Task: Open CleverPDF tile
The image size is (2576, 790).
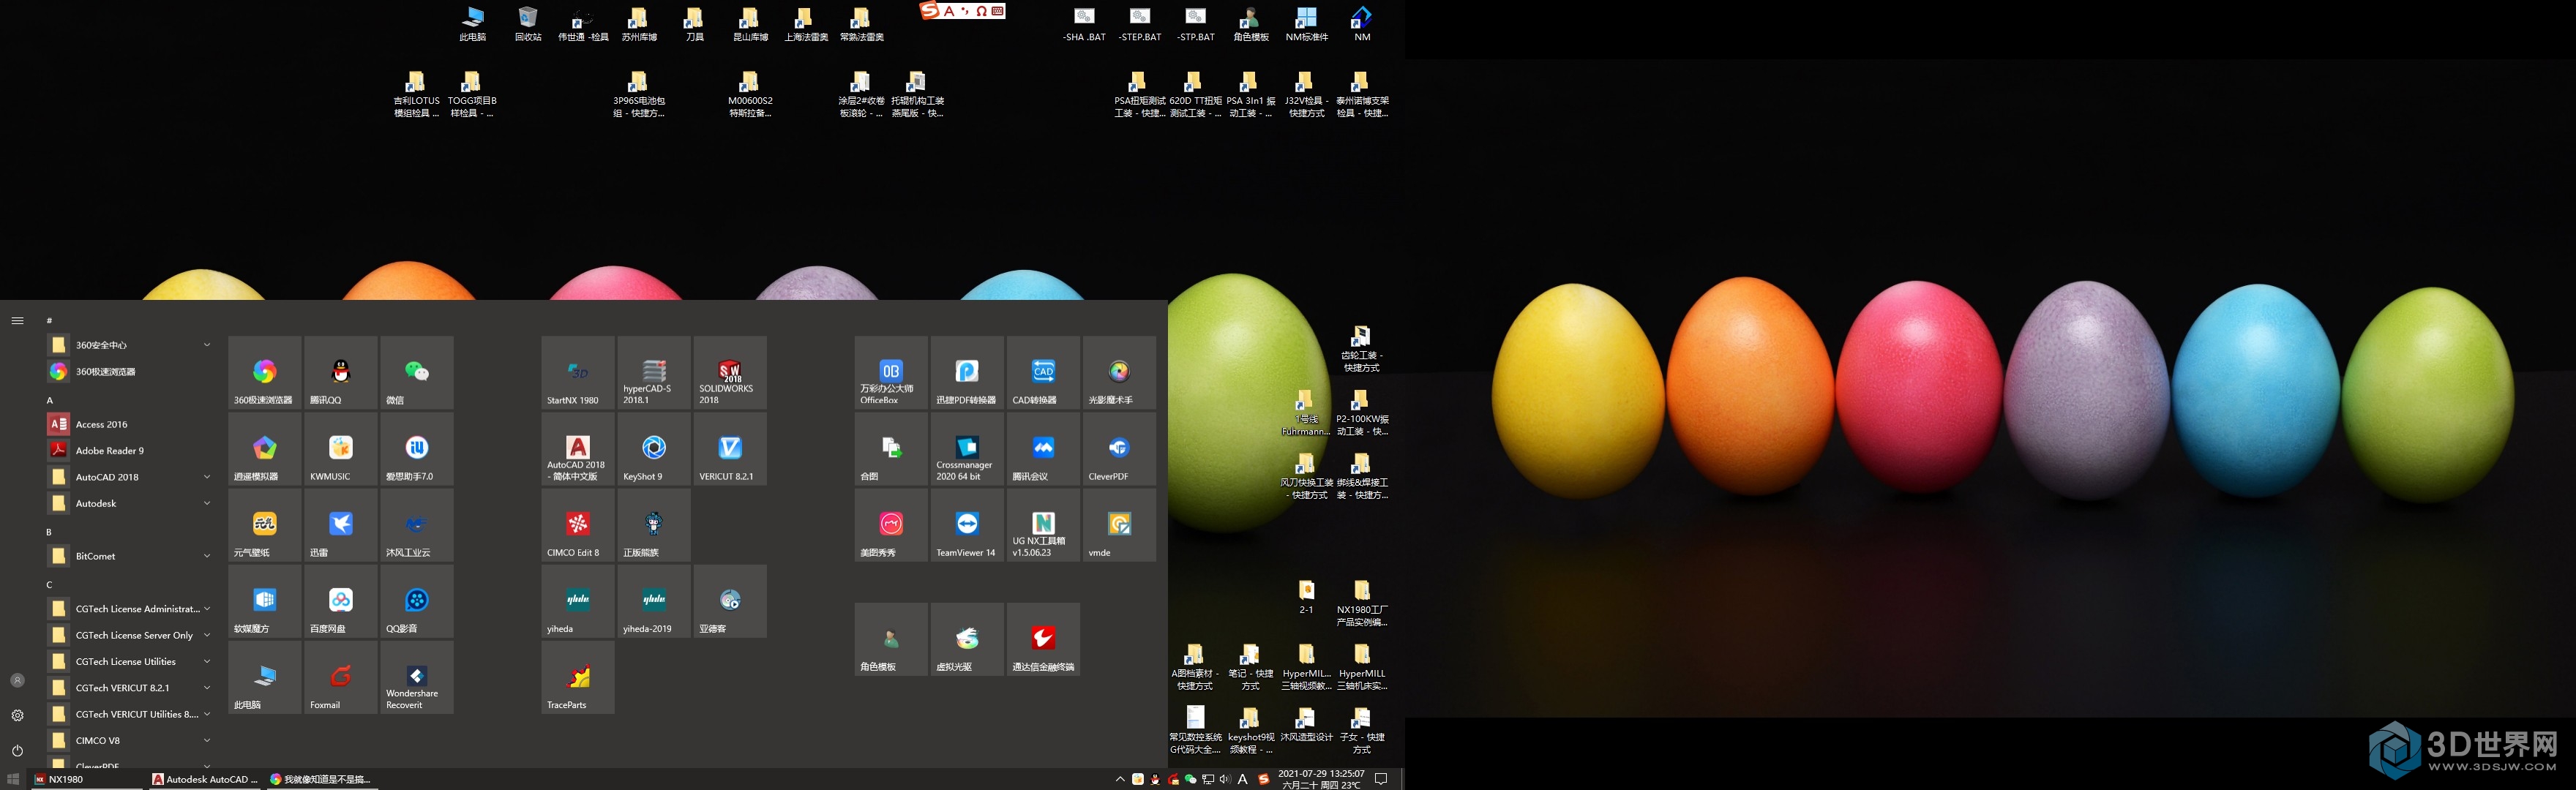Action: [x=1119, y=448]
